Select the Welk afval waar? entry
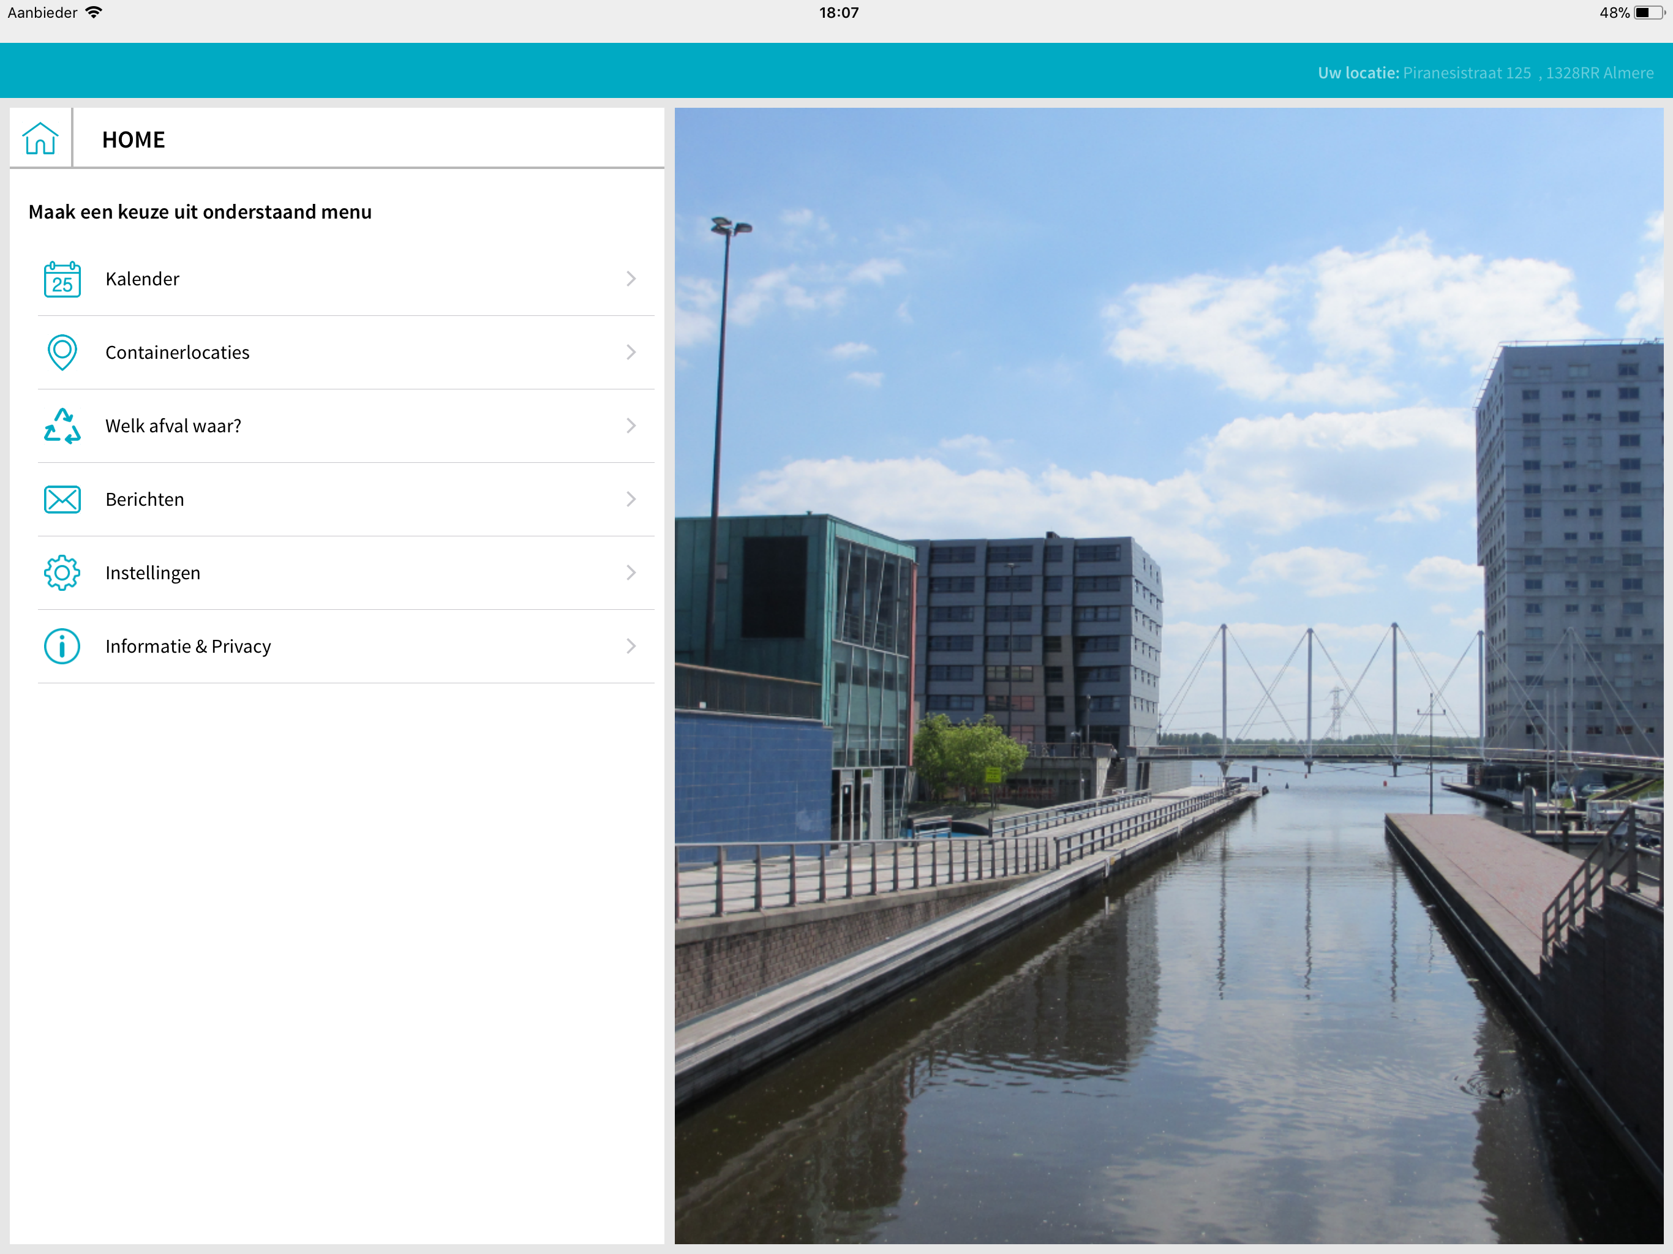The image size is (1673, 1254). pos(173,426)
